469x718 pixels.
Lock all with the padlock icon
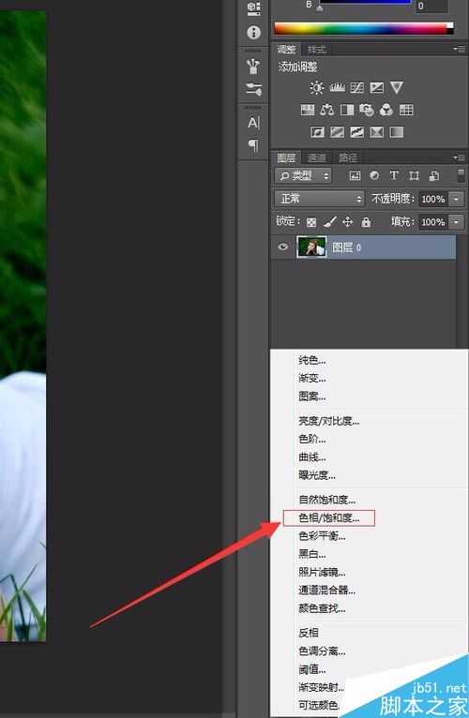tap(366, 222)
